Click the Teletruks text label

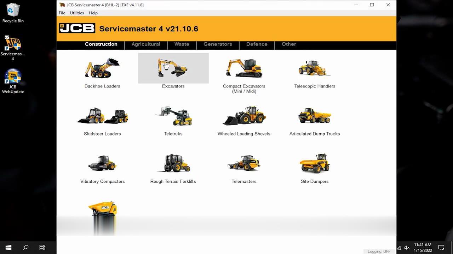click(173, 134)
